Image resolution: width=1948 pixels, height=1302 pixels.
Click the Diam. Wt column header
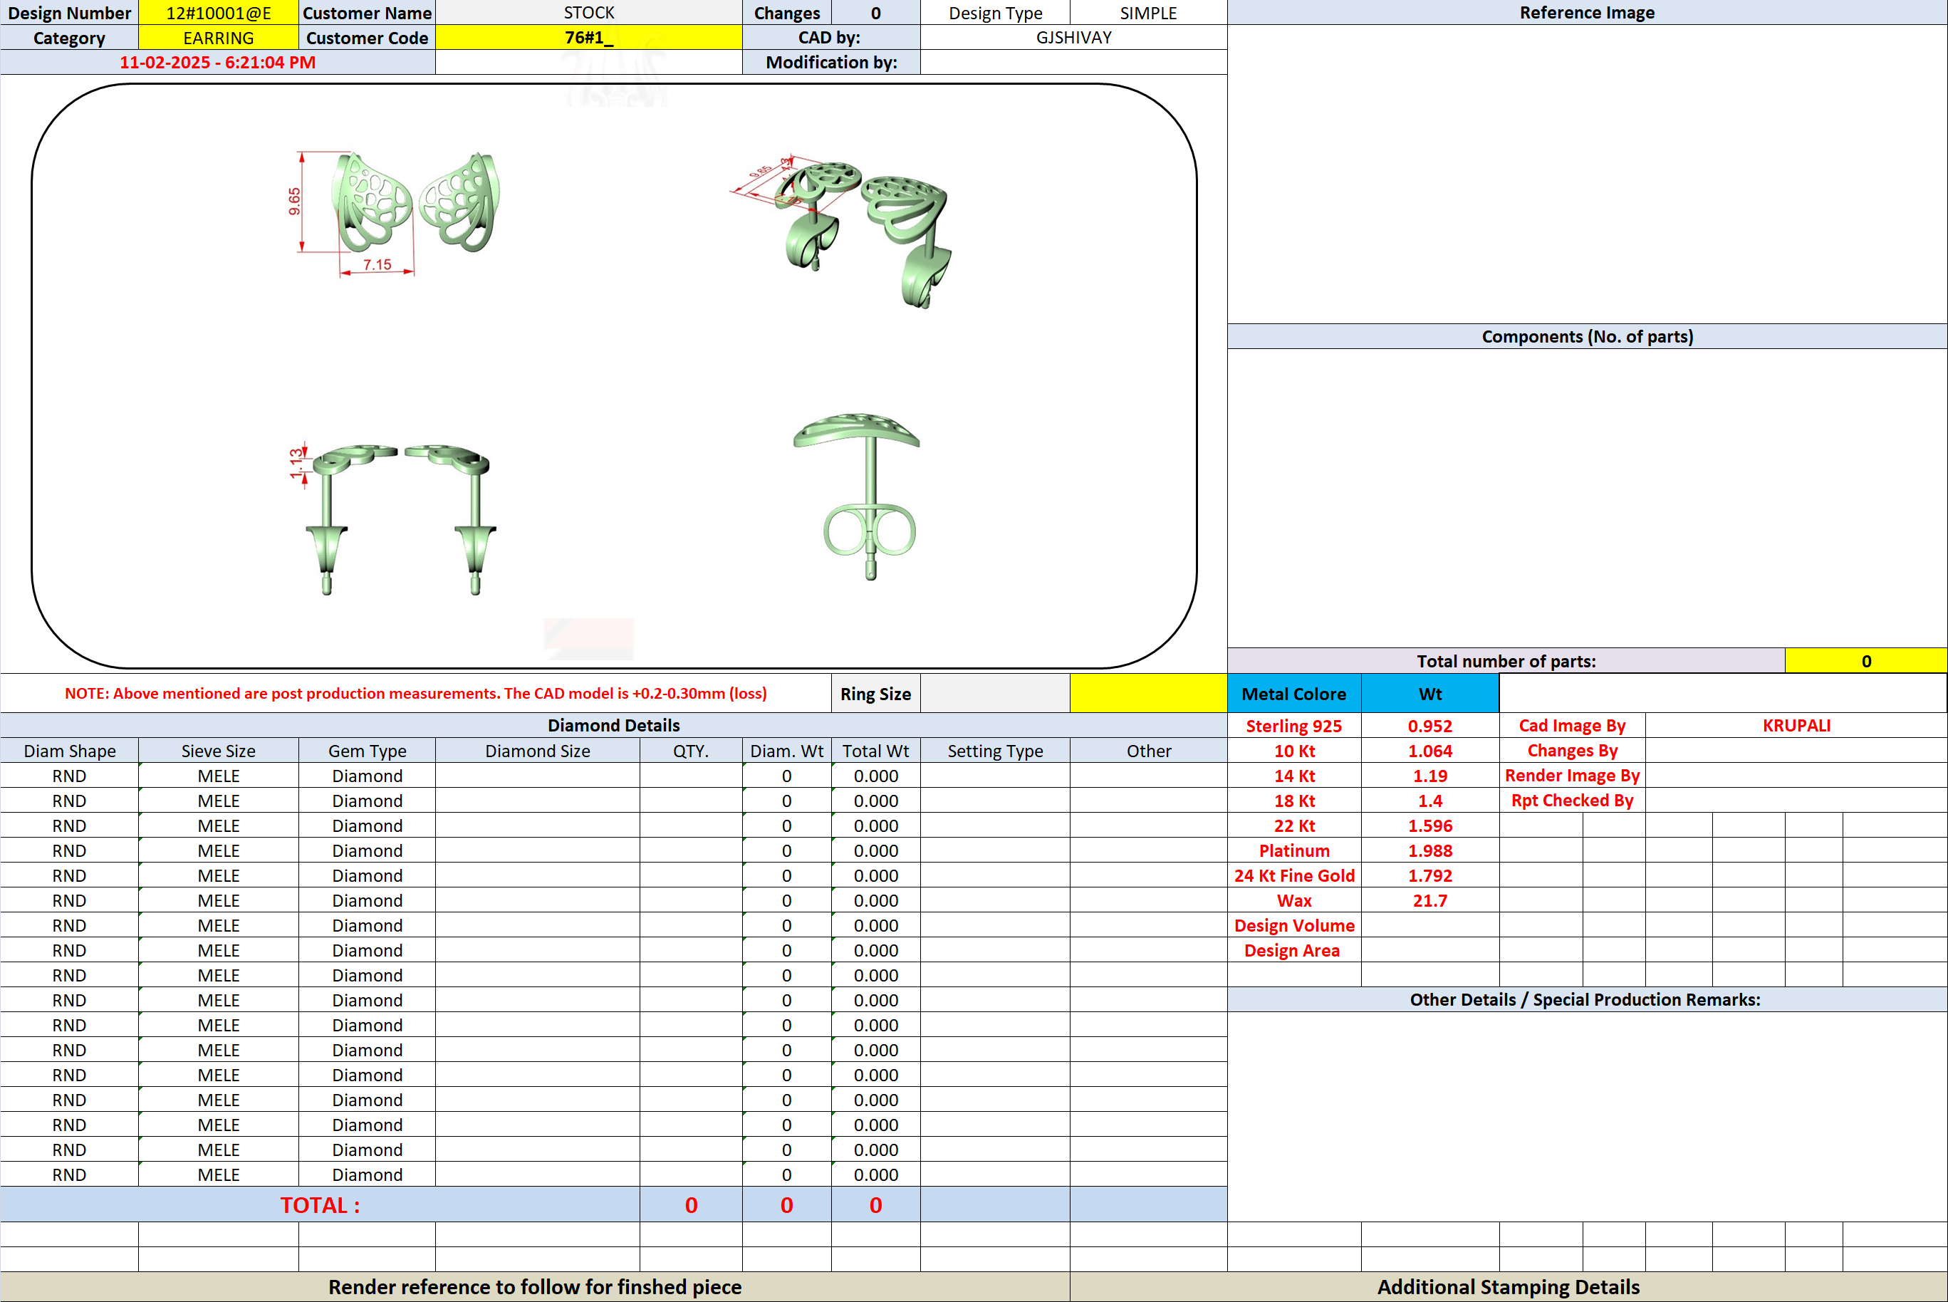786,751
